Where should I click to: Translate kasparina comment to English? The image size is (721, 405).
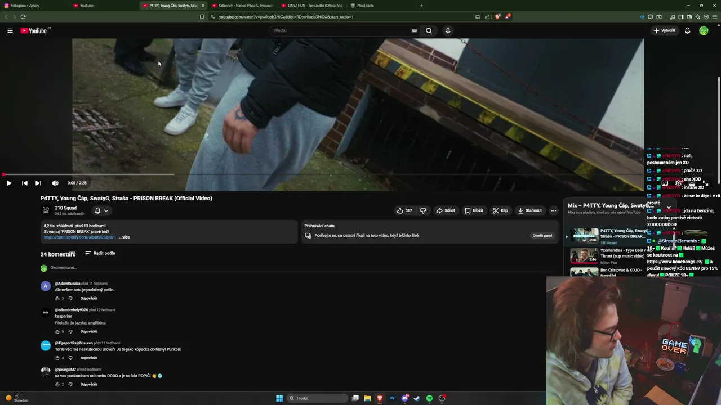pyautogui.click(x=80, y=323)
